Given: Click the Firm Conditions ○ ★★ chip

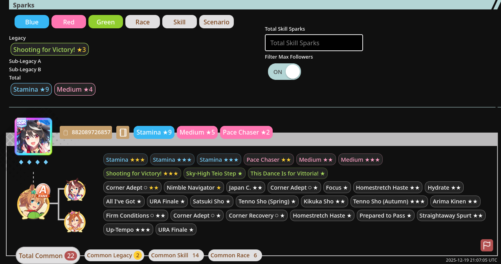Looking at the screenshot, I should pos(136,216).
